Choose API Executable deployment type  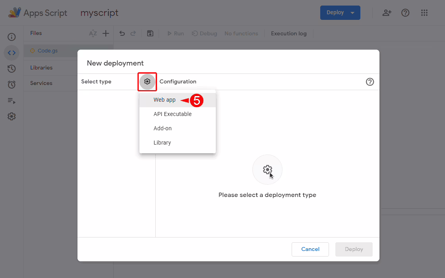pos(172,114)
